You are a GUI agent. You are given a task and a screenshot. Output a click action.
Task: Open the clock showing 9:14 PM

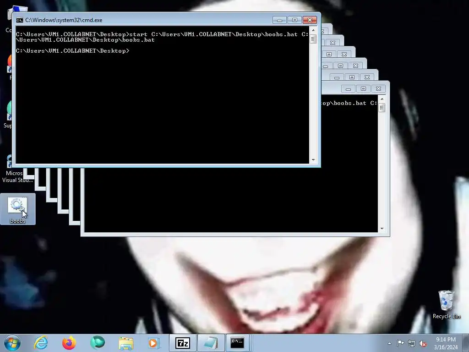click(x=446, y=343)
